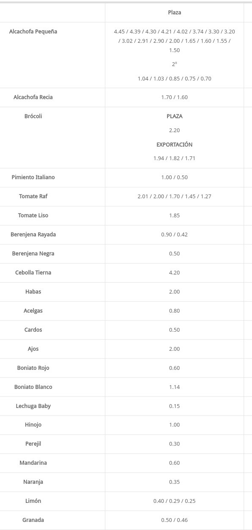Click the Plaza column header
Image resolution: width=252 pixels, height=530 pixels.
coord(174,13)
